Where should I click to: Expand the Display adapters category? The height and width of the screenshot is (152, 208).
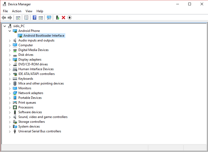click(x=10, y=60)
